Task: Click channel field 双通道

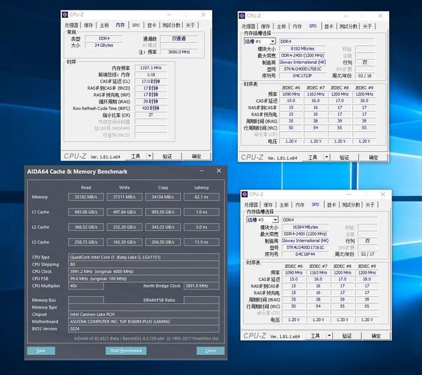Action: pyautogui.click(x=179, y=38)
